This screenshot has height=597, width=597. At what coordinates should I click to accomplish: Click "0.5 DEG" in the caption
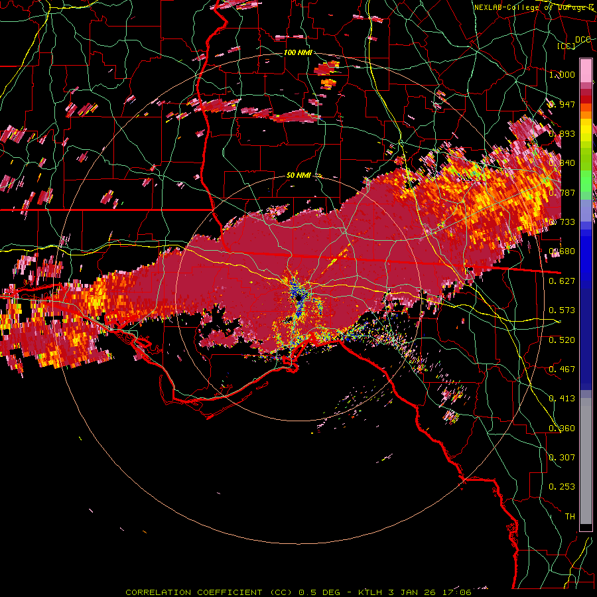point(320,592)
